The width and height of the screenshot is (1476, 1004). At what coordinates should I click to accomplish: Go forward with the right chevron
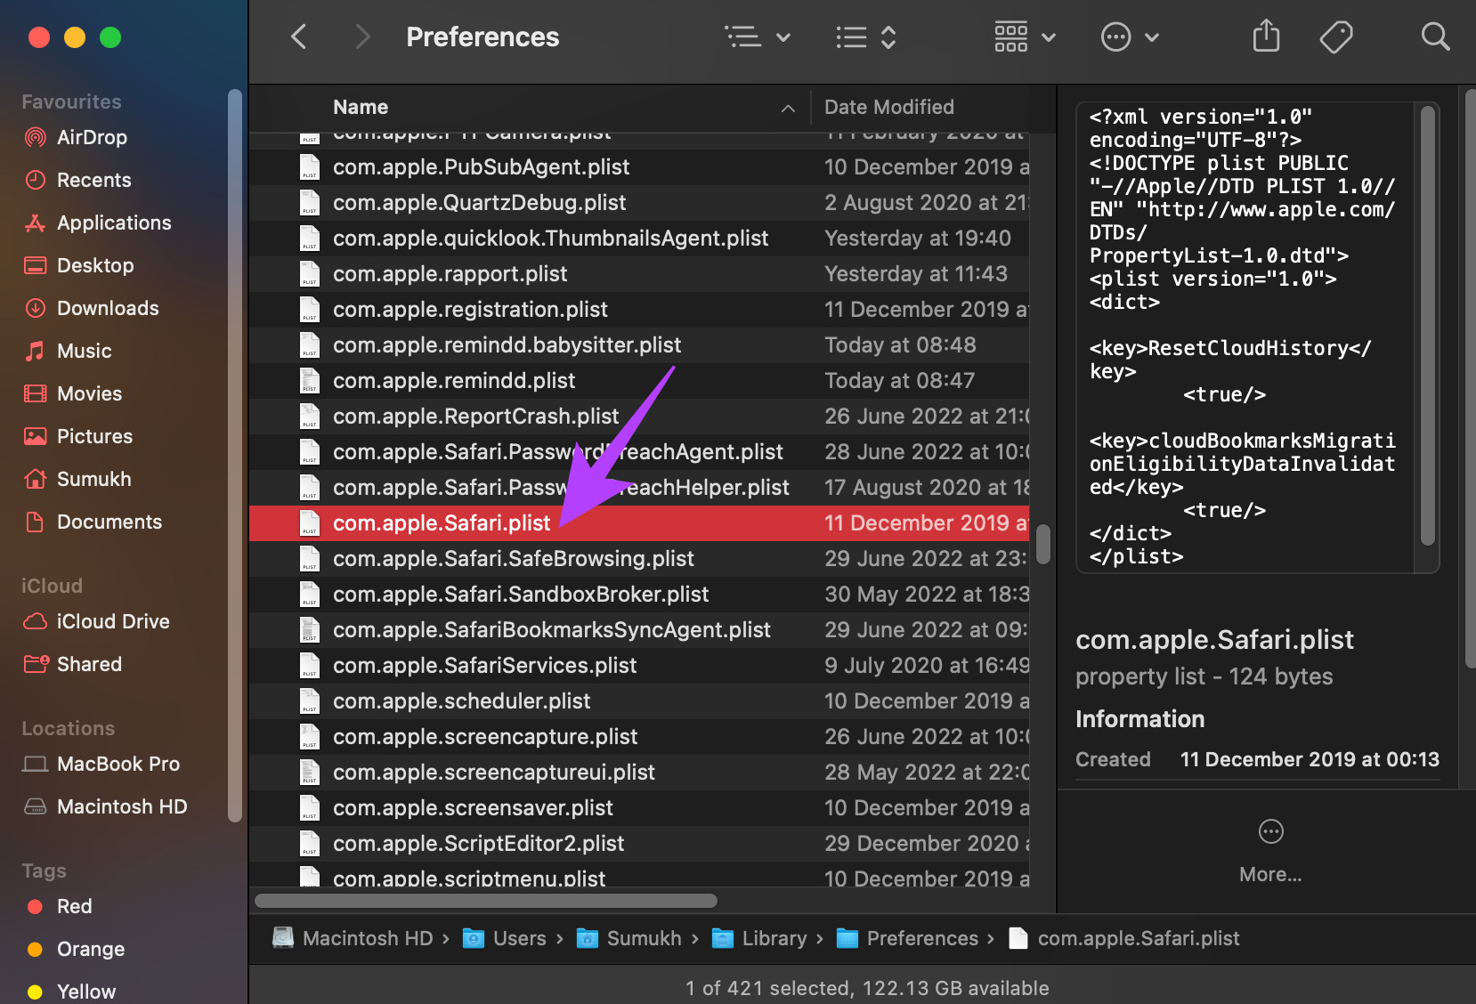[361, 36]
